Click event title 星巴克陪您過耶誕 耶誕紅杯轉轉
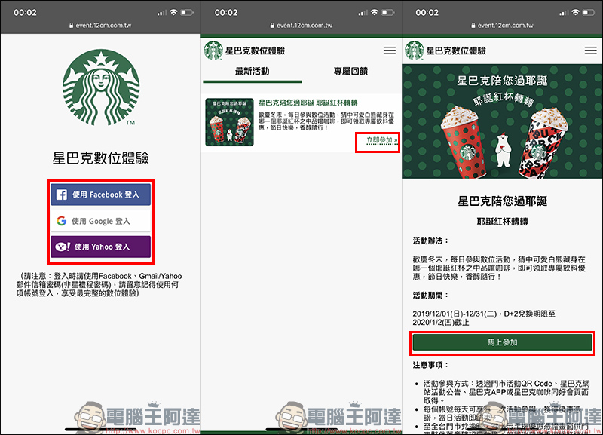Screen dimensions: 603x435 tap(308, 103)
